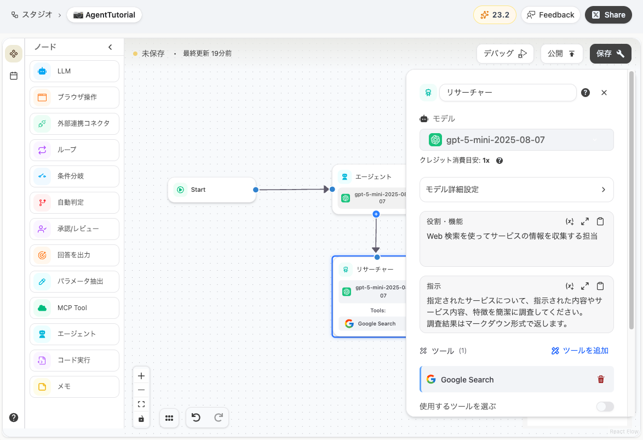Save the workflow with 保存 button

coord(610,53)
